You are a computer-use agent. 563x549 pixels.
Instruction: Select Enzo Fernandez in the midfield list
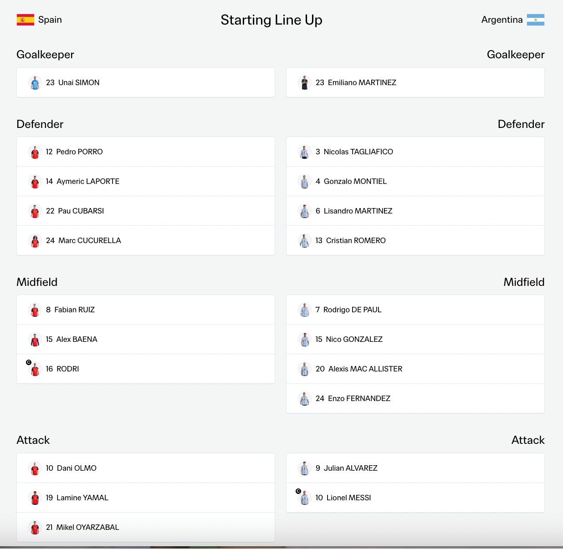coord(415,398)
